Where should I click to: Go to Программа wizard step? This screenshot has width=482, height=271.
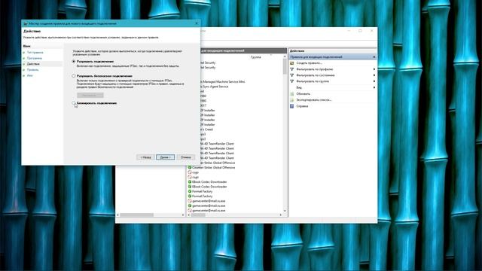click(35, 58)
